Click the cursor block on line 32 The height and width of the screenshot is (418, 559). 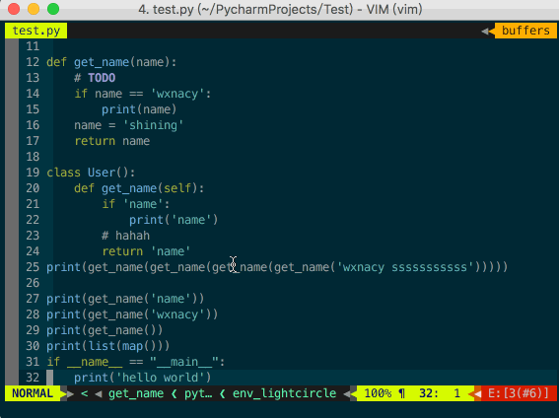50,378
